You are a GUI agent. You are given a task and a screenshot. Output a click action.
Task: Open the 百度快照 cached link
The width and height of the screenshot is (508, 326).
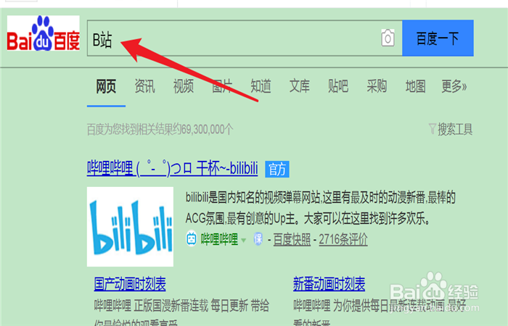click(292, 240)
